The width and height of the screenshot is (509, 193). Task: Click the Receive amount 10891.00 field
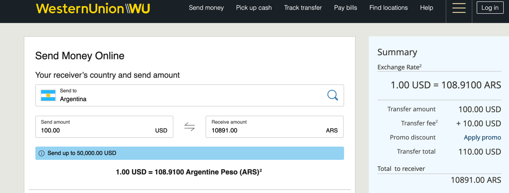[275, 127]
